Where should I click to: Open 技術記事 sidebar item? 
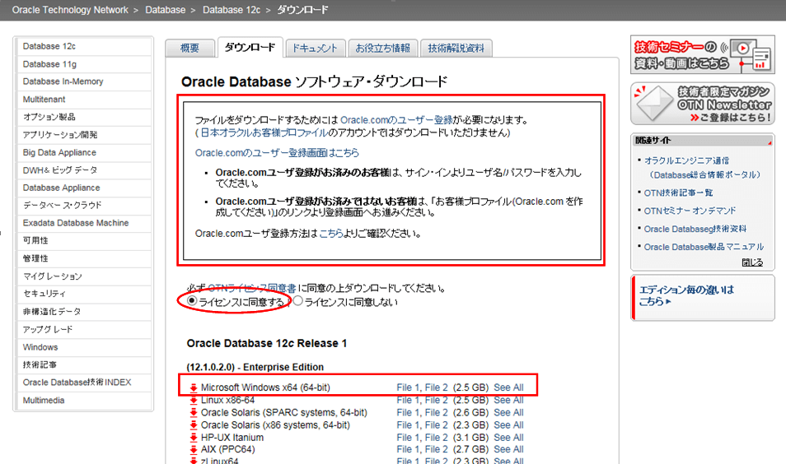(x=84, y=365)
